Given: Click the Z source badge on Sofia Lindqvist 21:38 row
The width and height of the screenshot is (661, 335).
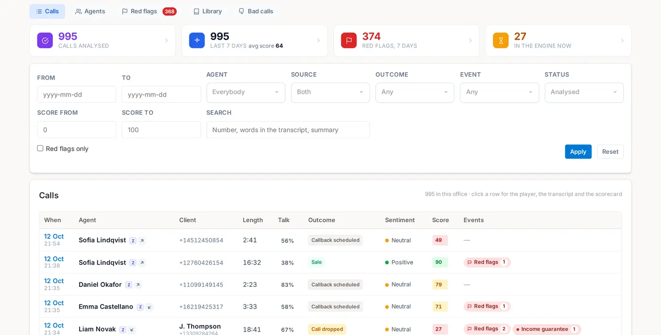Looking at the screenshot, I should click(x=133, y=263).
